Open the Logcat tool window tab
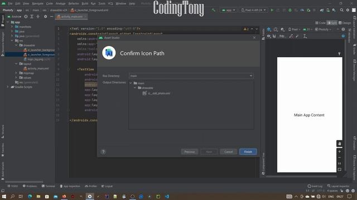357x200 pixels. [107, 186]
